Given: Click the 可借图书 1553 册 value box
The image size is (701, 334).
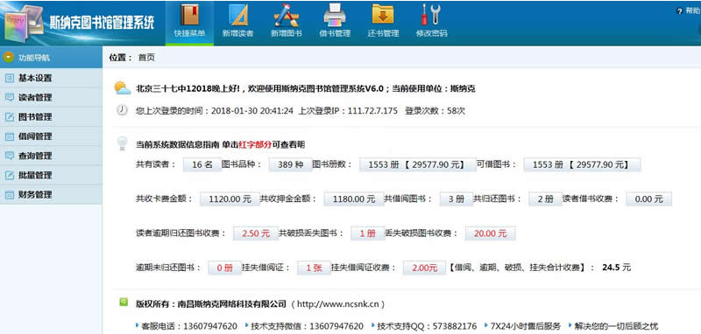Looking at the screenshot, I should pyautogui.click(x=582, y=164).
